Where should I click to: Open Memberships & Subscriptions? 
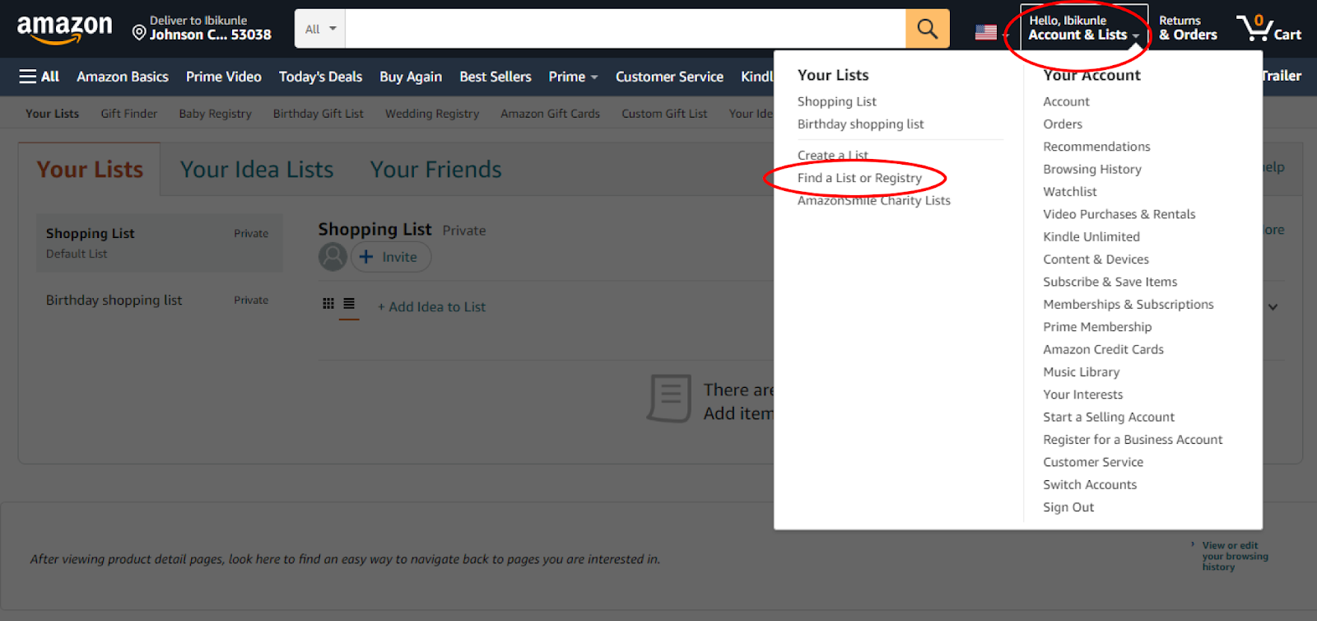tap(1128, 304)
